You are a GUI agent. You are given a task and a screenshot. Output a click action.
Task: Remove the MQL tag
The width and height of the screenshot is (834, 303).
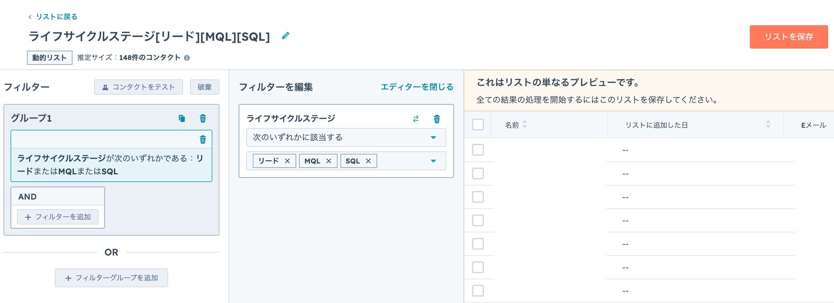329,161
